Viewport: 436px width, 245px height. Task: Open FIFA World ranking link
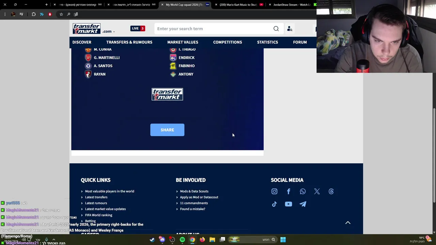(x=98, y=215)
